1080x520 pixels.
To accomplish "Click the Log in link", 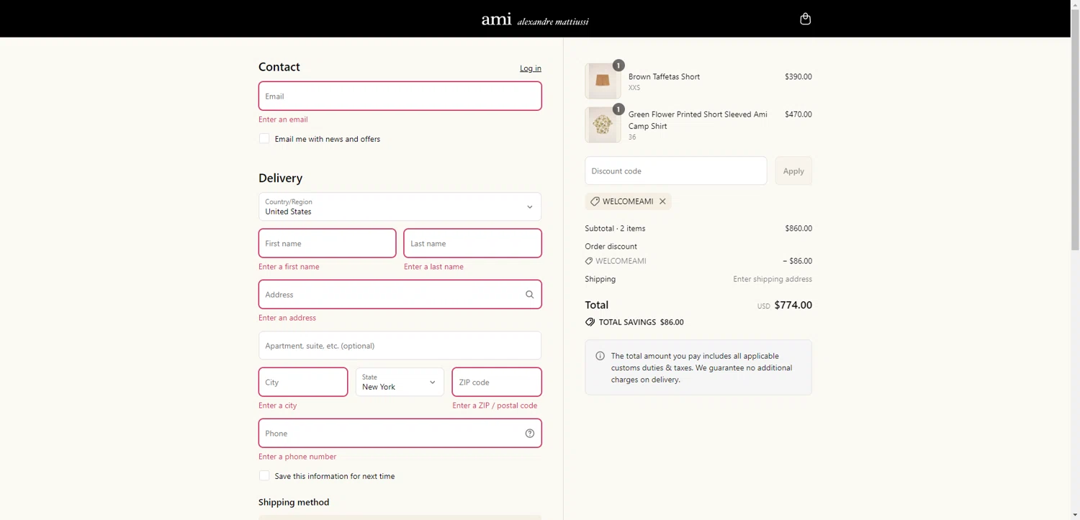I will point(531,68).
